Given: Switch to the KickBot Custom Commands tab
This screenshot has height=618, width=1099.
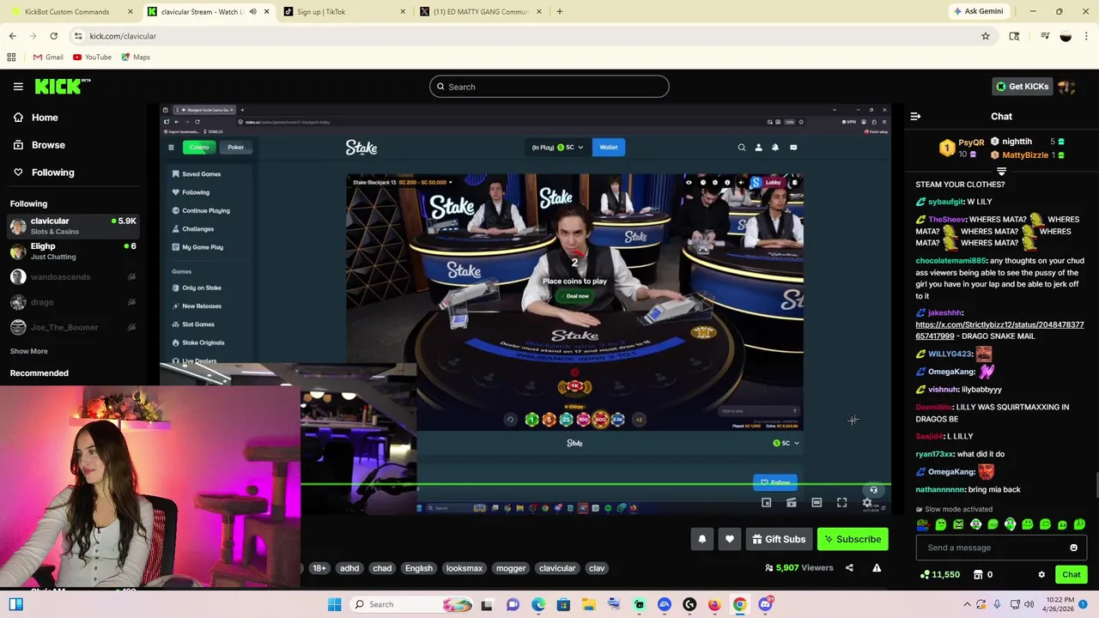Looking at the screenshot, I should pyautogui.click(x=70, y=12).
